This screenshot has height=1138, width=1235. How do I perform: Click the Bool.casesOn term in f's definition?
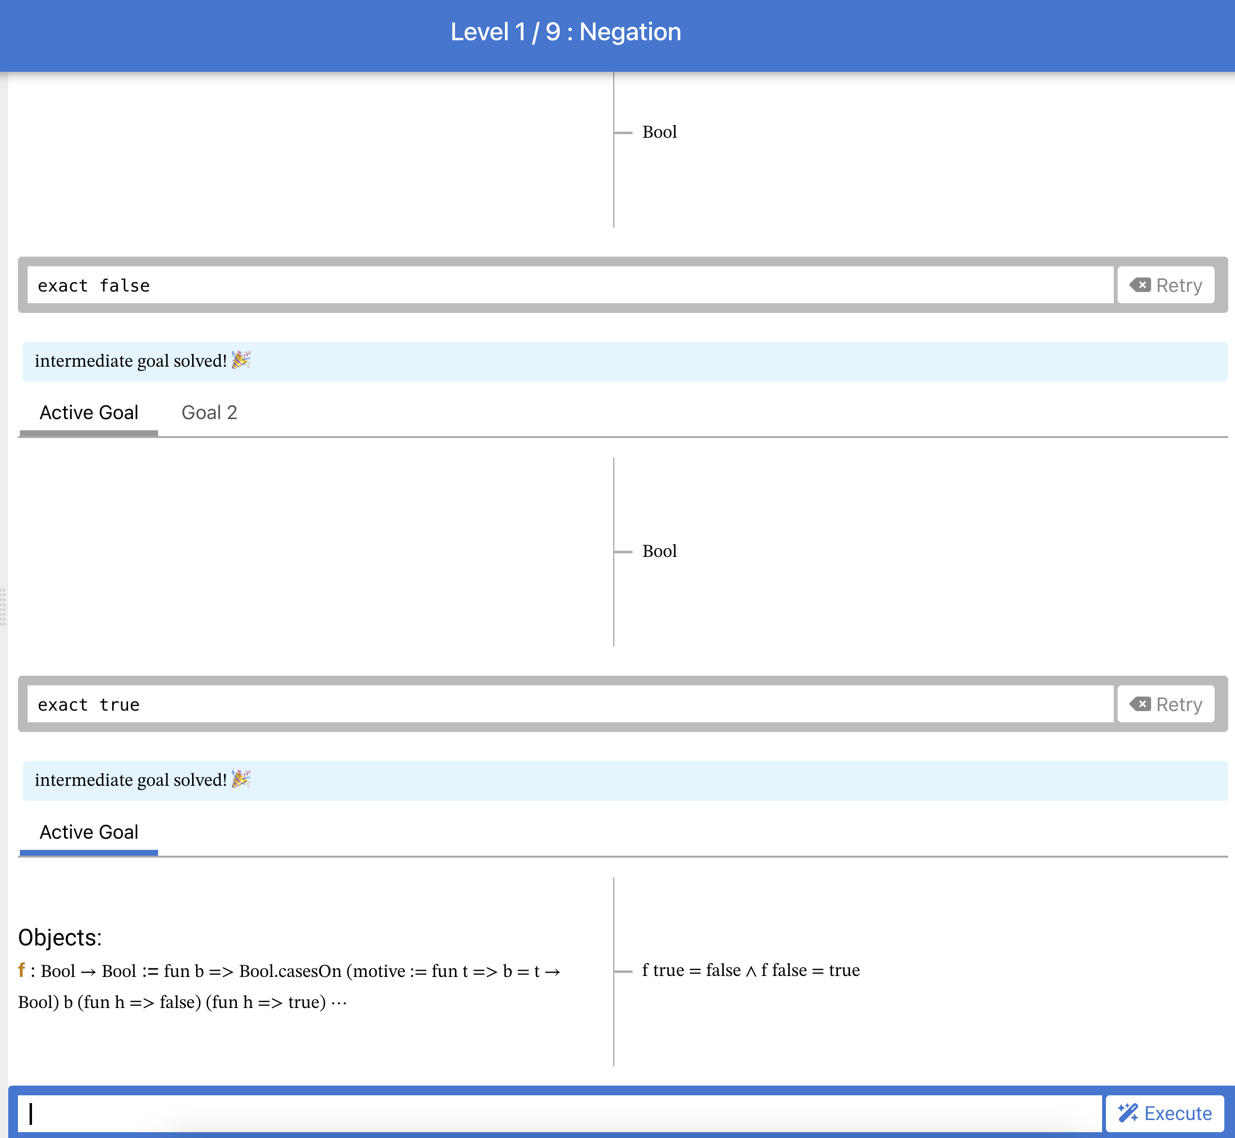pyautogui.click(x=290, y=971)
